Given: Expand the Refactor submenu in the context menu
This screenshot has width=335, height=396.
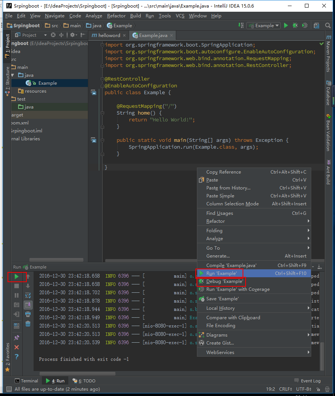Looking at the screenshot, I should click(x=254, y=221).
